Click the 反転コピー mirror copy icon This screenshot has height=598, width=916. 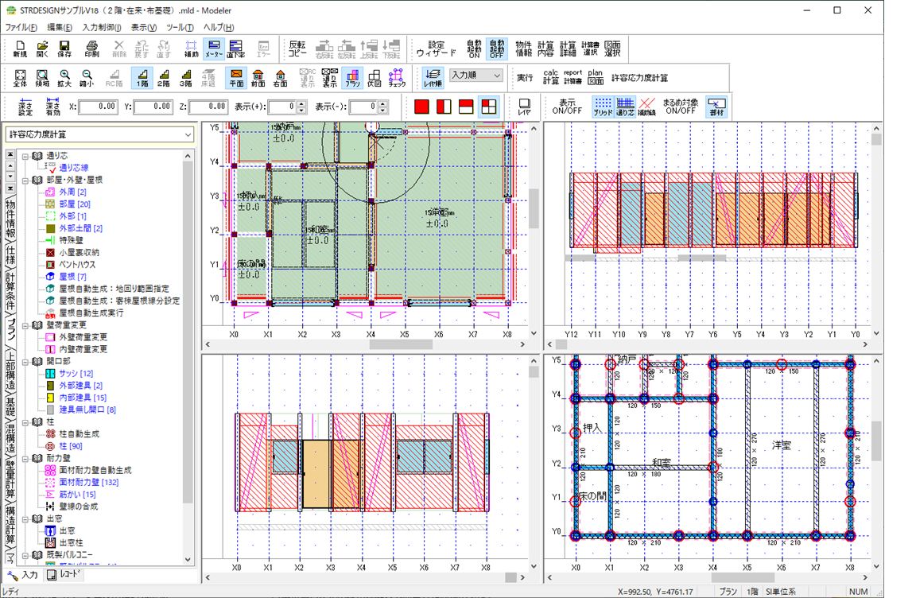[x=297, y=49]
